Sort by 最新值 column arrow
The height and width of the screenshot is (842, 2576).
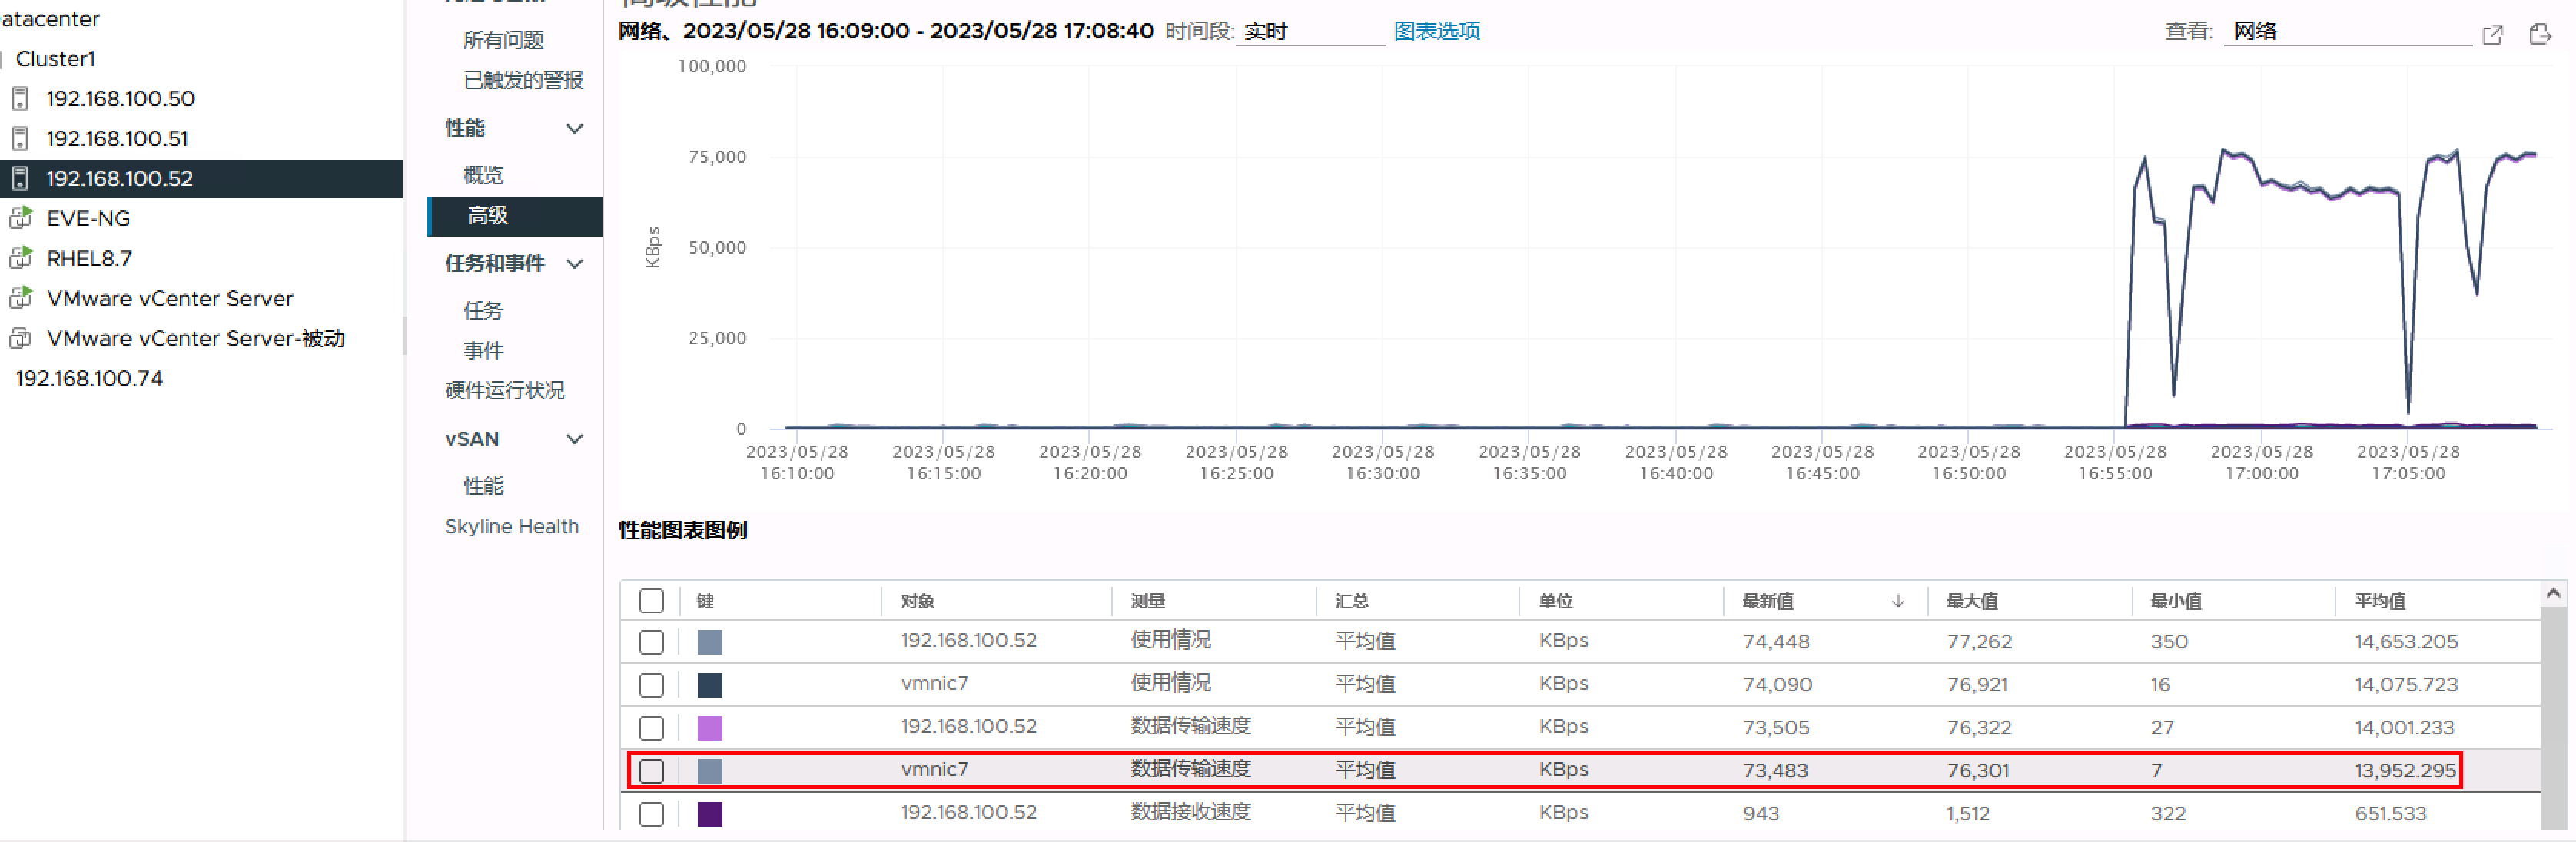click(x=1897, y=601)
